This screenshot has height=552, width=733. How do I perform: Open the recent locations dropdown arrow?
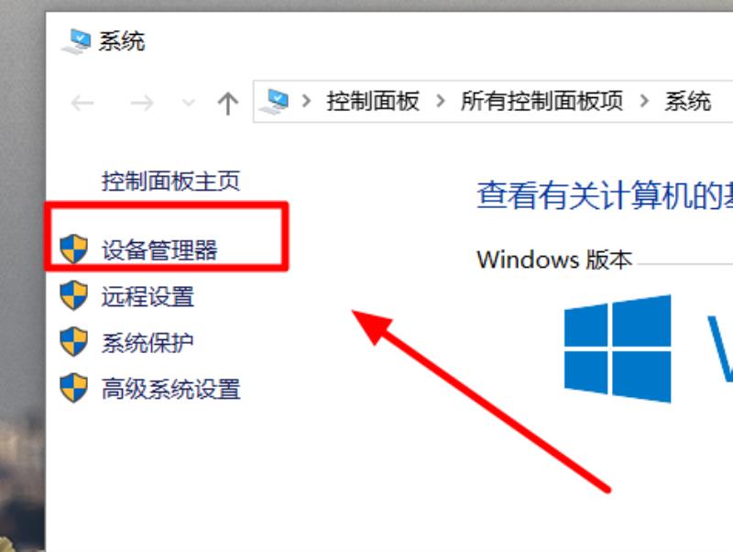(x=189, y=103)
